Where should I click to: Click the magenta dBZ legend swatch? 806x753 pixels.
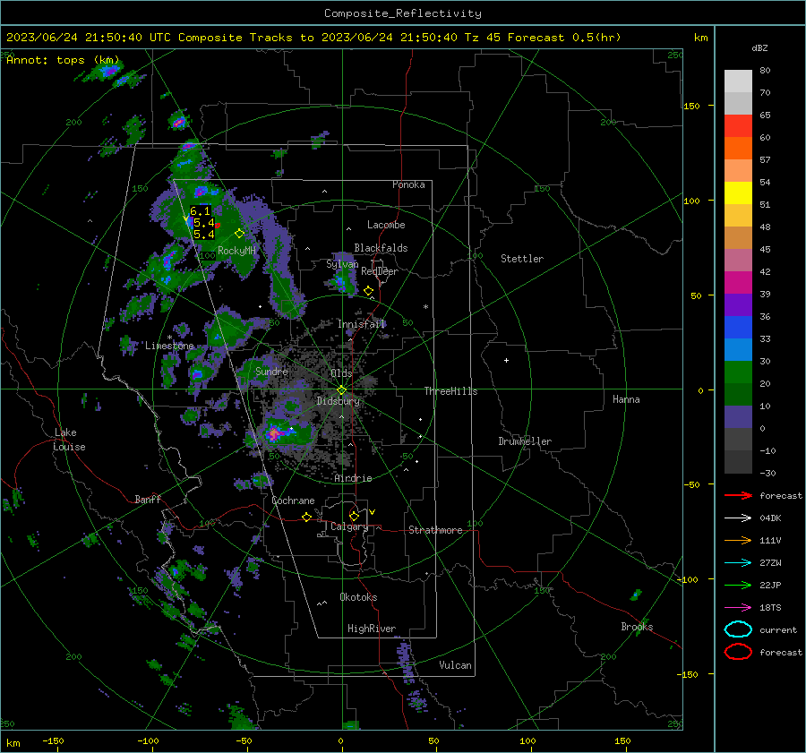[x=738, y=283]
